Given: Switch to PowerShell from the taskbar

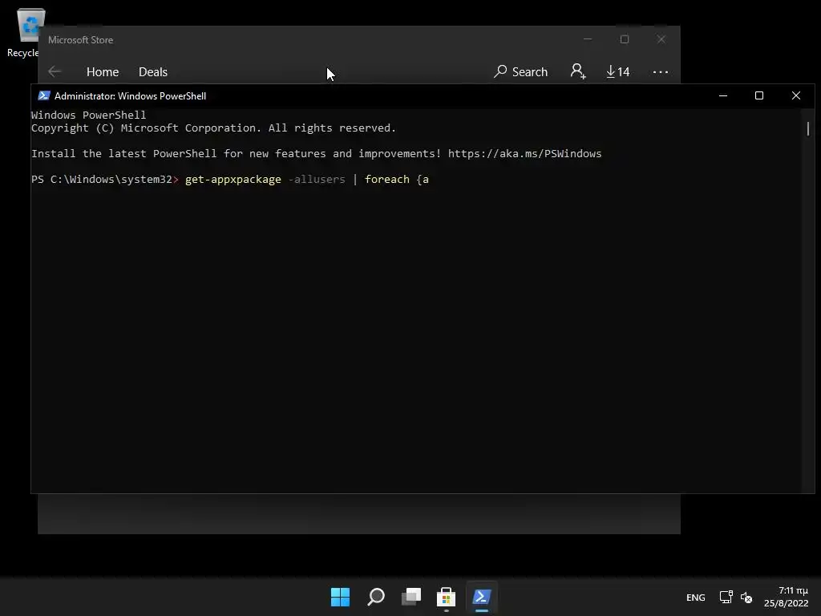Looking at the screenshot, I should click(x=482, y=597).
